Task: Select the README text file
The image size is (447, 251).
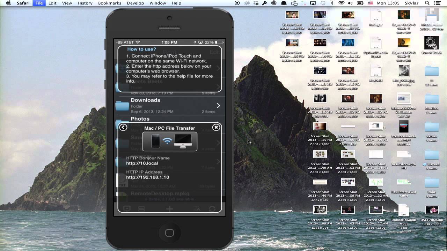Action: pos(376,71)
